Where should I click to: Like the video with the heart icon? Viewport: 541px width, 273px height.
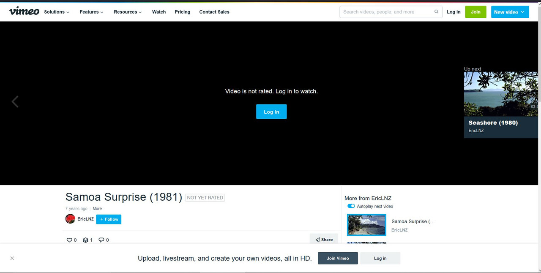pos(69,240)
